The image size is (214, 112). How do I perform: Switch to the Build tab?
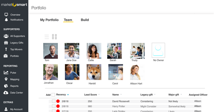click(85, 20)
